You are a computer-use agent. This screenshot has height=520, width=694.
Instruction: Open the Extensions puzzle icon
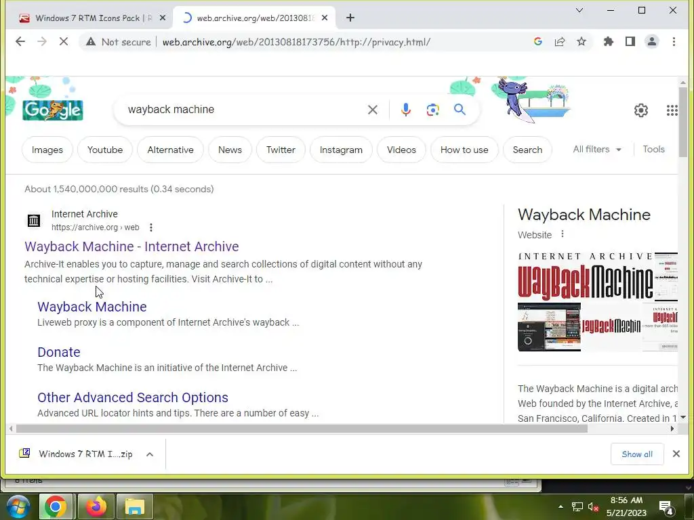click(x=609, y=41)
